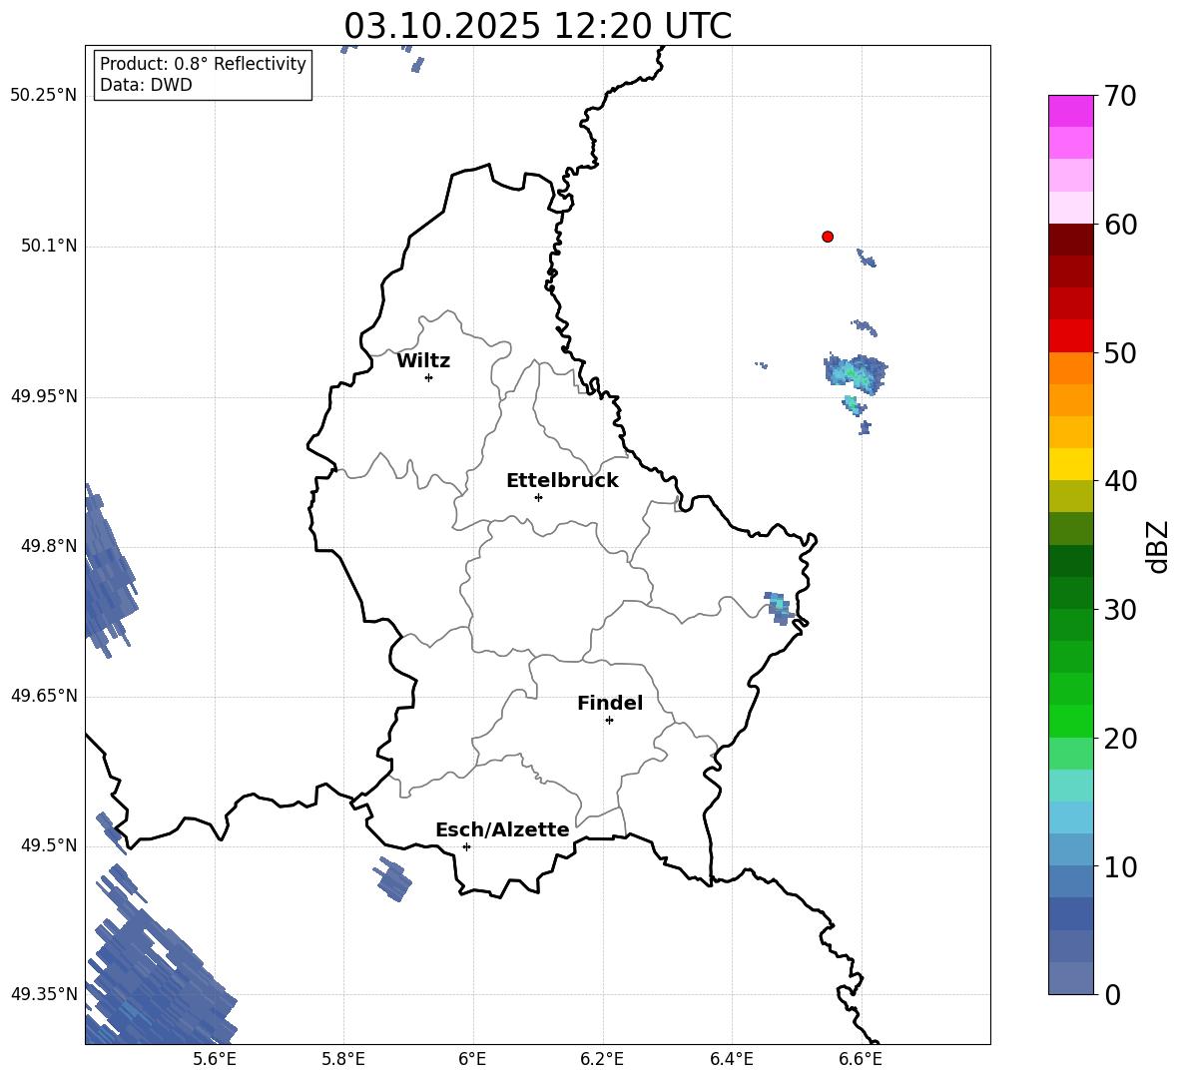The height and width of the screenshot is (1079, 1182).
Task: Click the radar echo southwest of Esch/Alzette
Action: 393,878
